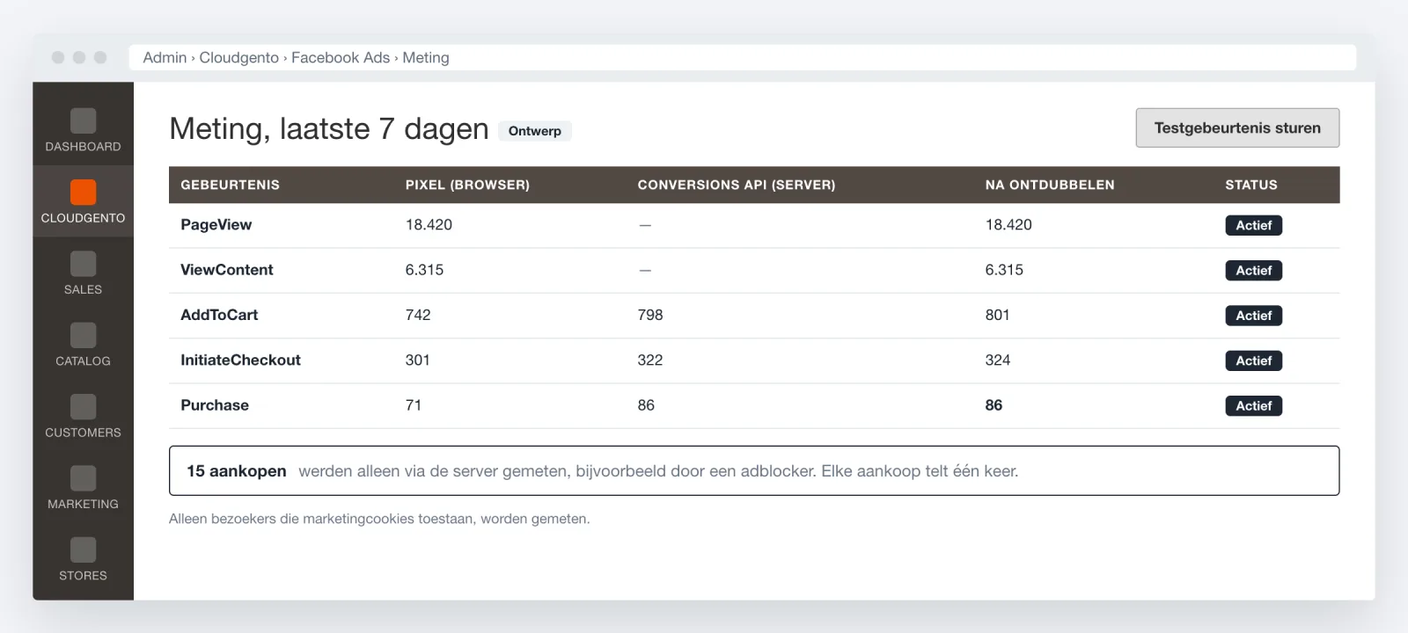Screen dimensions: 1408x633
Task: Click the Actief badge in the AddToCart row
Action: [1253, 316]
